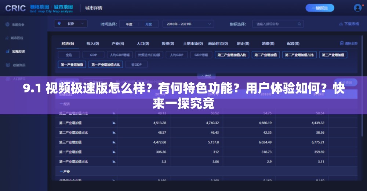Click the 下载表格 link

[352, 24]
